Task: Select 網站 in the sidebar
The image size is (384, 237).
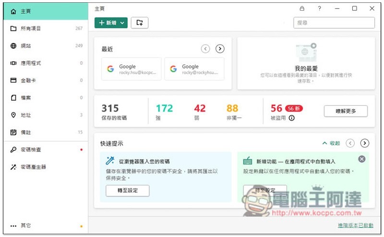Action: [26, 46]
